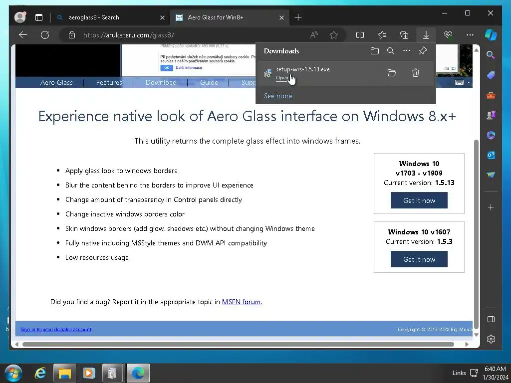
Task: Open the tab actions menu icon
Action: pos(39,17)
